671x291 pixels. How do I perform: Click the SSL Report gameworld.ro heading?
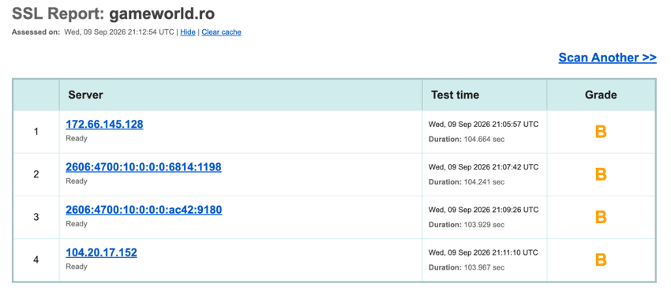tap(114, 14)
